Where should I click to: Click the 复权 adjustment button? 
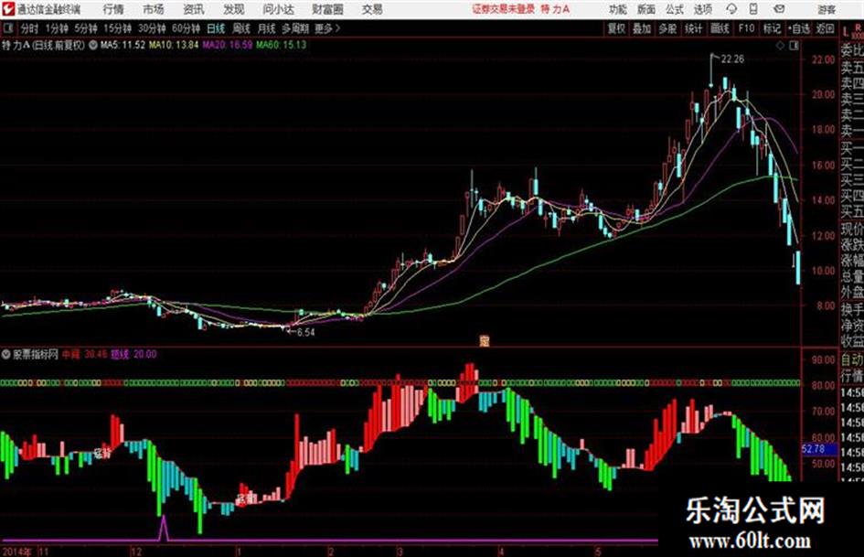(x=616, y=28)
